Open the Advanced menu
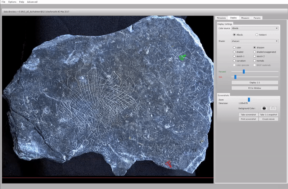This screenshot has width=288, height=189. tap(32, 2)
